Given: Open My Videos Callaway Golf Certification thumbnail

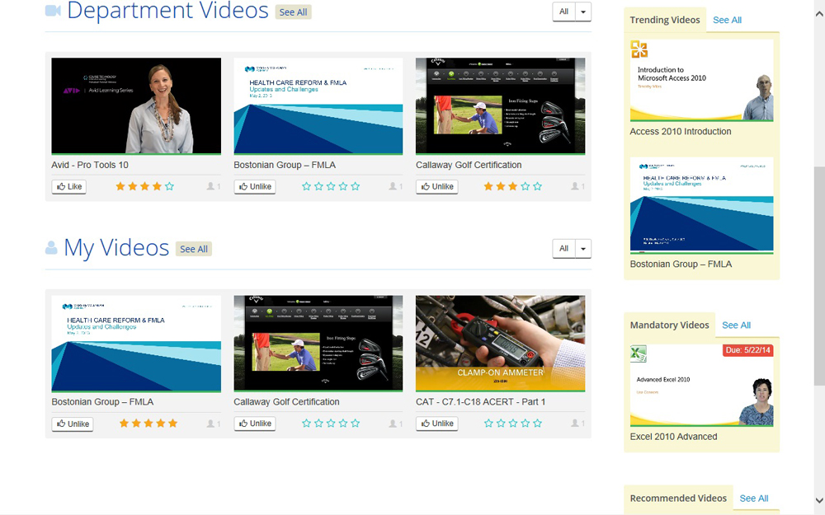Looking at the screenshot, I should 318,344.
